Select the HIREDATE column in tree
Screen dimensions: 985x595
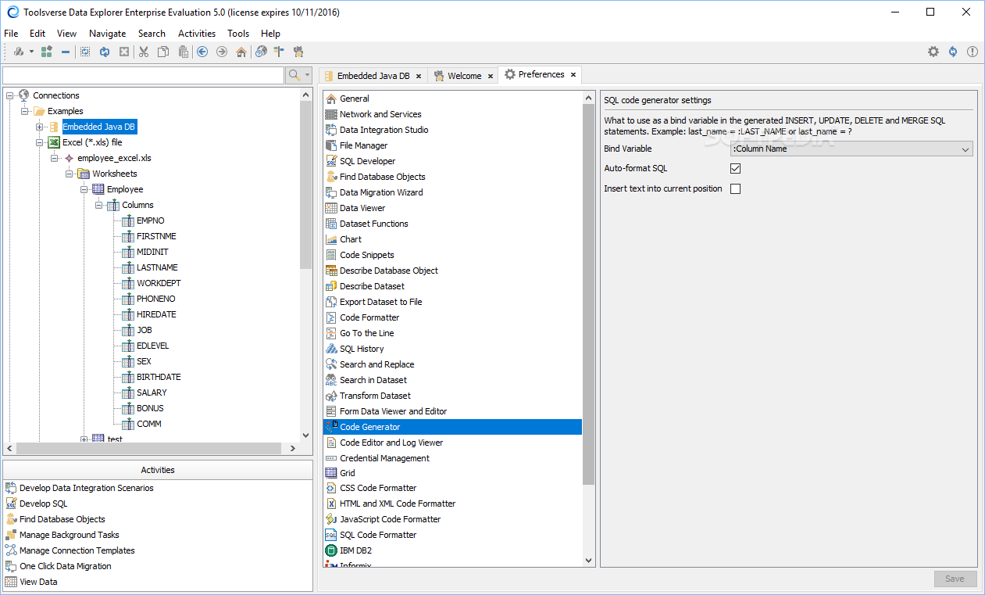click(x=156, y=314)
